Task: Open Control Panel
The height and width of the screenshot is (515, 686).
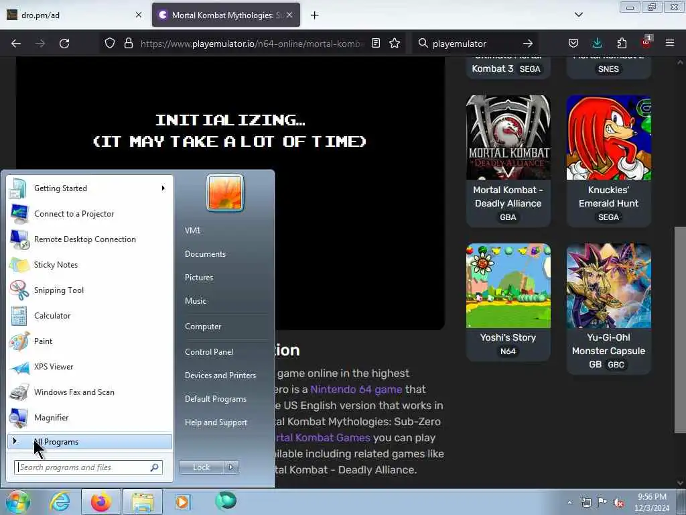Action: 209,351
